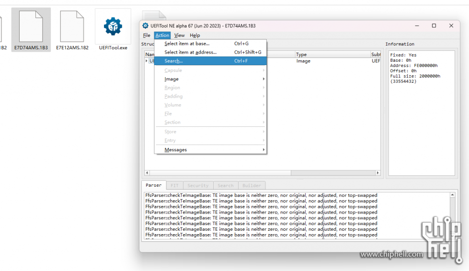Close the UEFITool window
469x271 pixels.
[x=451, y=26]
